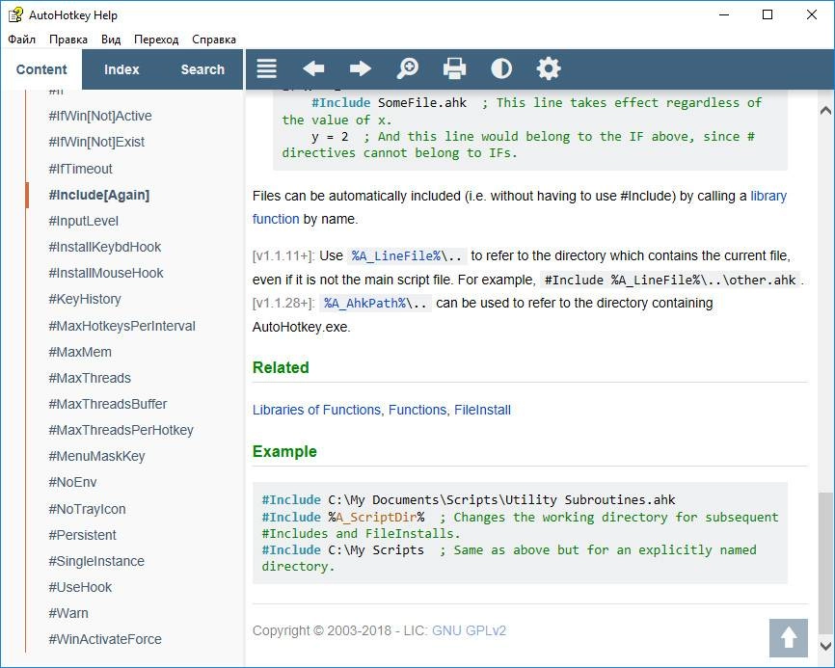
Task: Click the #Include keyword before 'C:\My Documents'
Action: [291, 500]
